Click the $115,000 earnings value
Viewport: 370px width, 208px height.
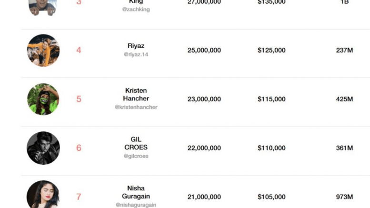[271, 99]
